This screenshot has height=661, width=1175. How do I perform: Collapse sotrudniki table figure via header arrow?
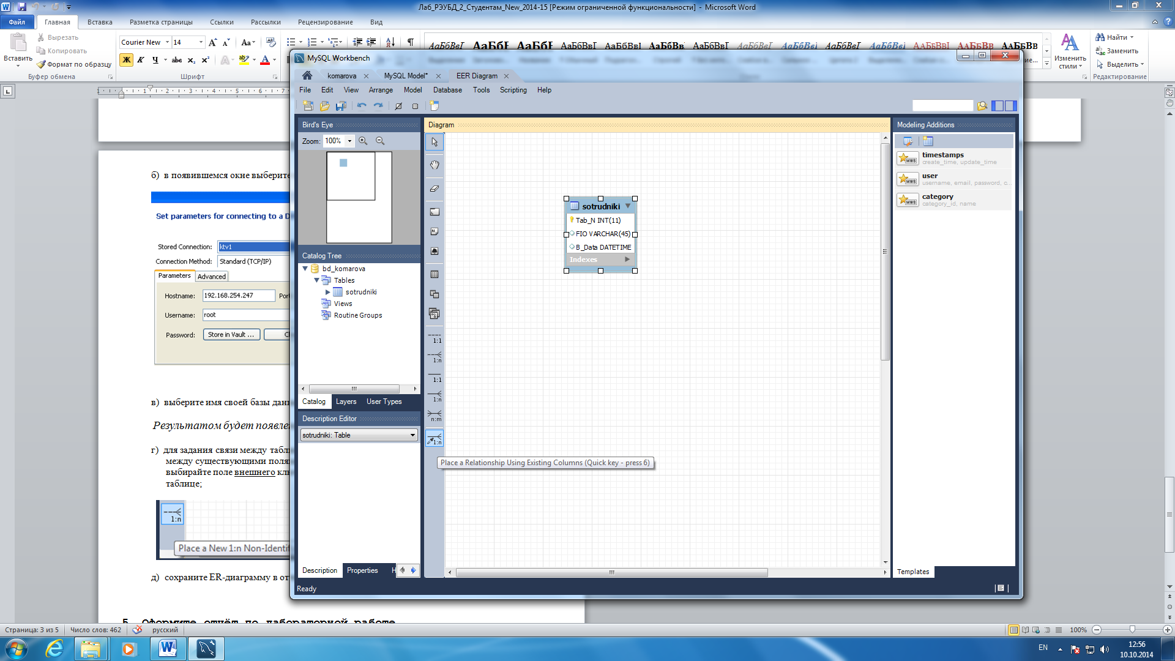[628, 206]
